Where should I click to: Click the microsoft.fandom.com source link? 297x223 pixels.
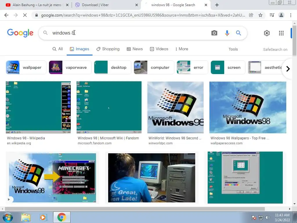pyautogui.click(x=95, y=143)
